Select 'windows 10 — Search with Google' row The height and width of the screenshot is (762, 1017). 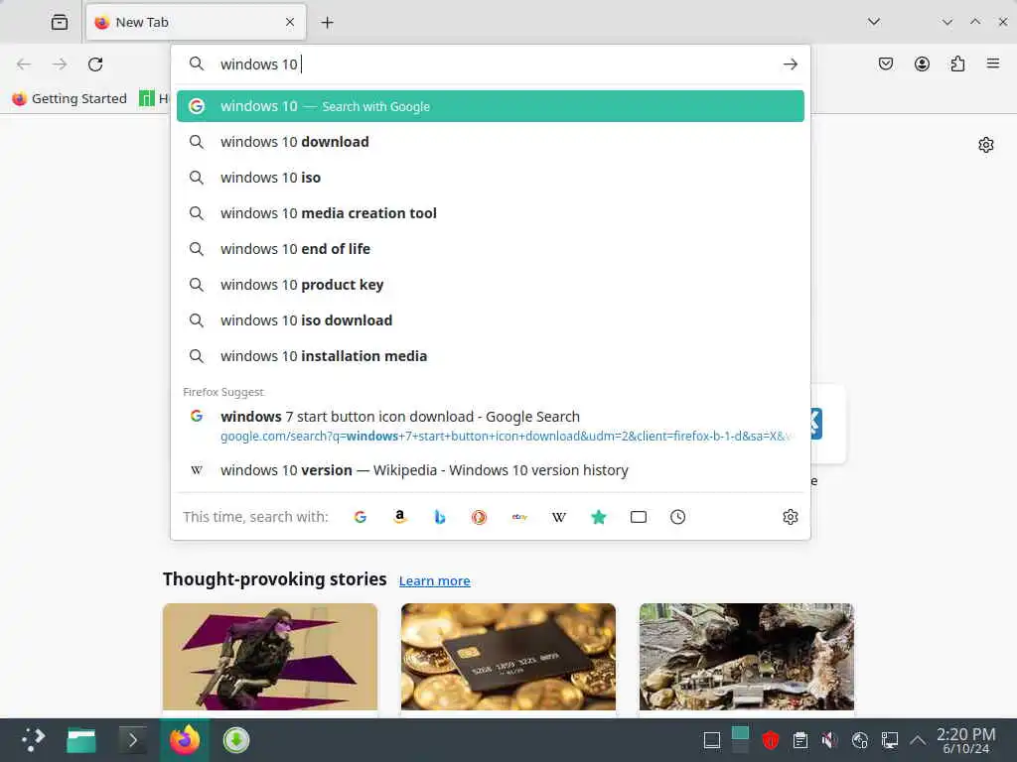click(491, 106)
